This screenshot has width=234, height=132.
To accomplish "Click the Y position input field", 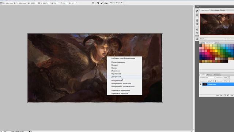I will pos(22,3).
